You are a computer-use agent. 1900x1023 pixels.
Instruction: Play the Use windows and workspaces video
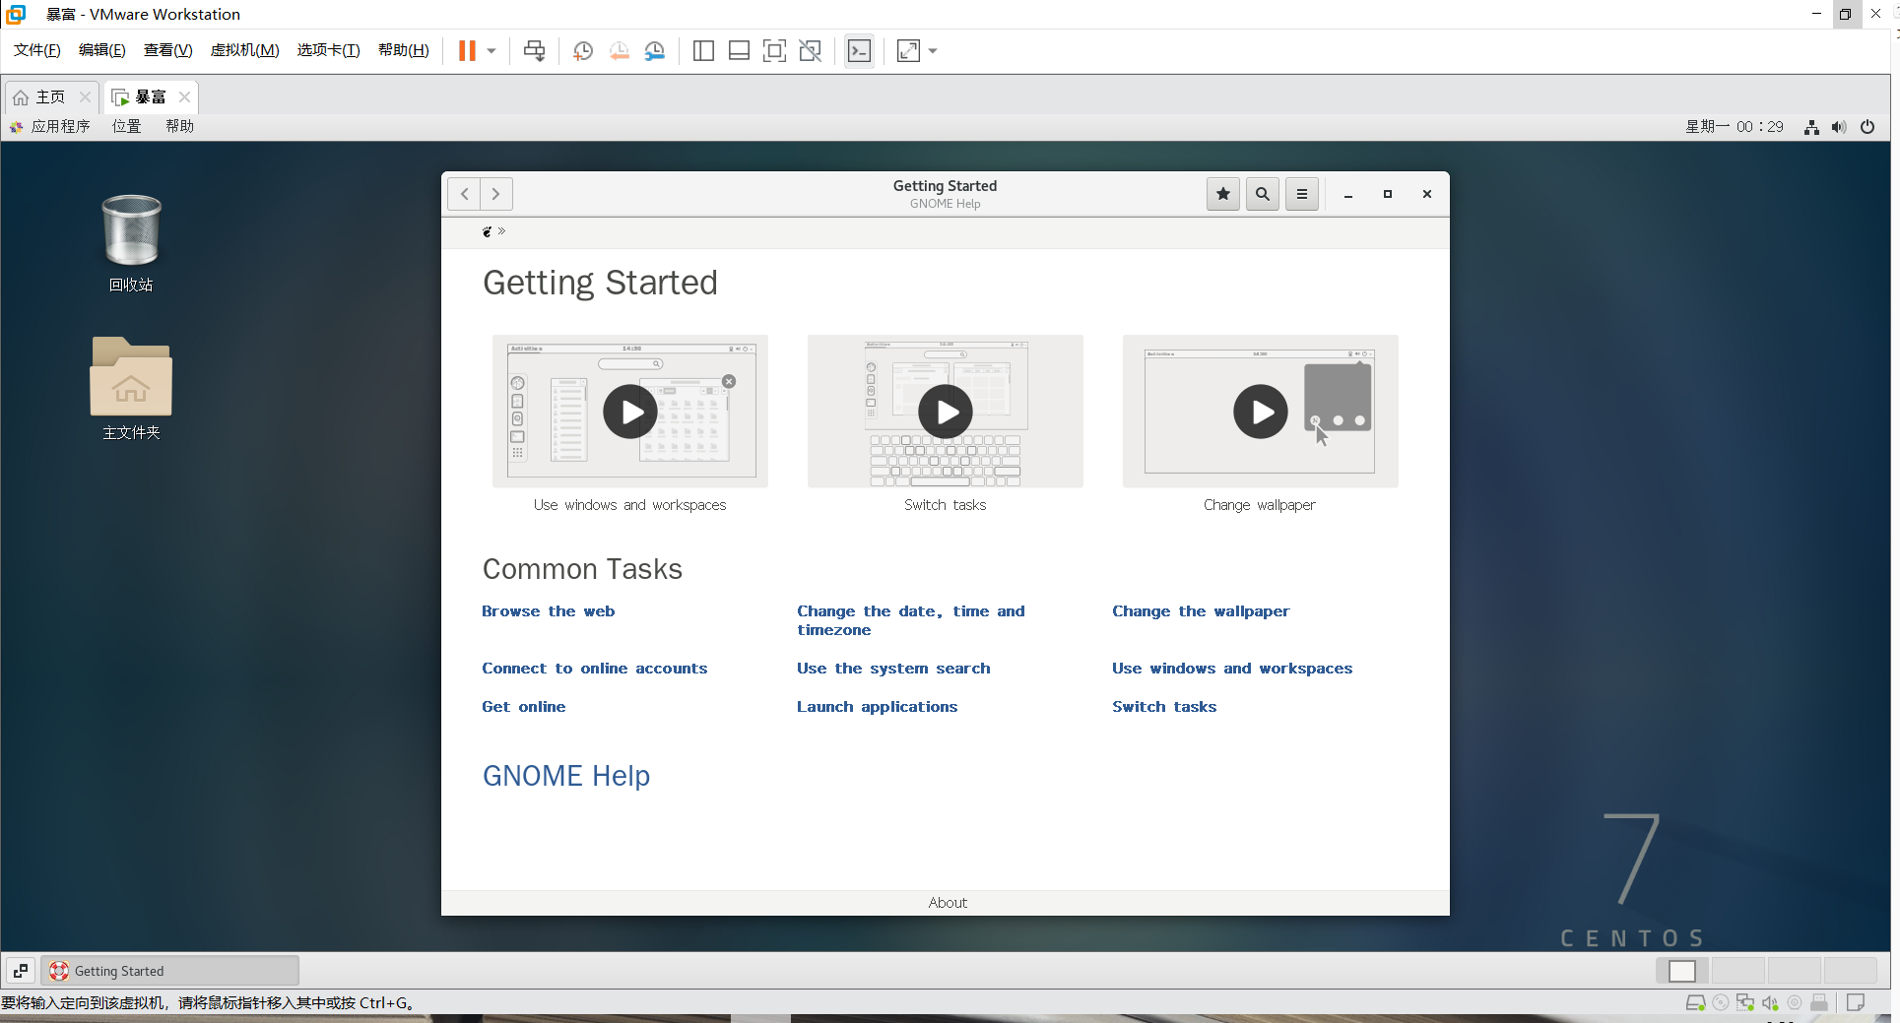[x=630, y=412]
